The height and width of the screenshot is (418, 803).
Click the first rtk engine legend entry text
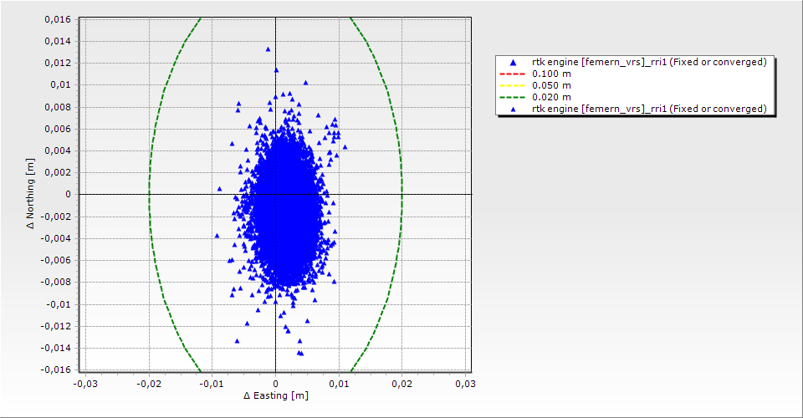coord(649,63)
